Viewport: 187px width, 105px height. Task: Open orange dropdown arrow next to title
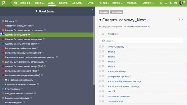[x=148, y=20]
